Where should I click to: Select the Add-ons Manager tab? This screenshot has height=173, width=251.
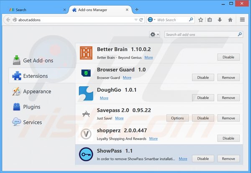(x=100, y=10)
